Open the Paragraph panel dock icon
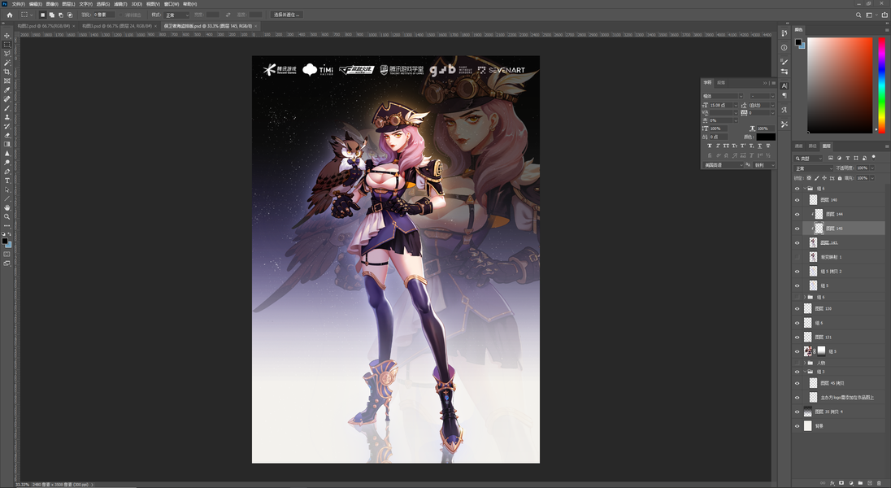 (x=785, y=95)
